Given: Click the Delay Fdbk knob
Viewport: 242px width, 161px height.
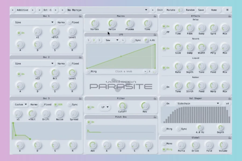Looking at the screenshot, I should click(190, 28).
